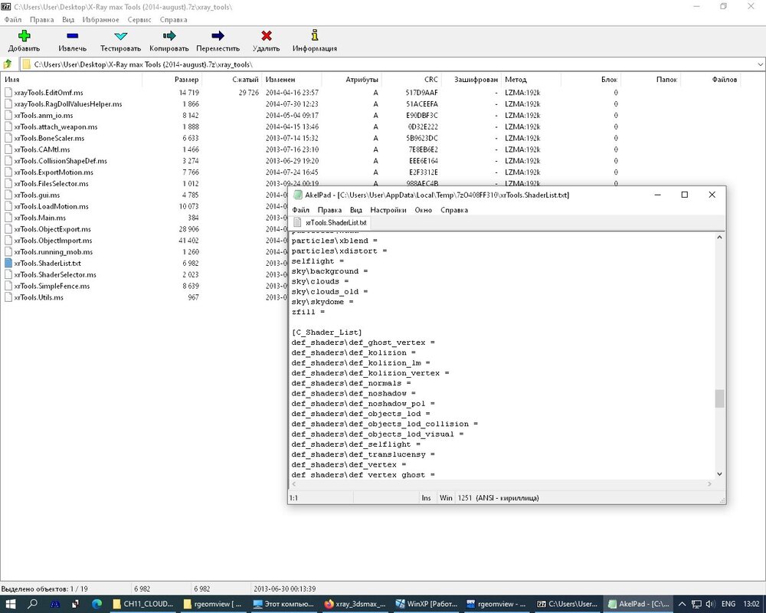Screen dimensions: 766x613
Task: Select the xrTools.ShaderList.txt tab in AkelPad
Action: point(336,223)
